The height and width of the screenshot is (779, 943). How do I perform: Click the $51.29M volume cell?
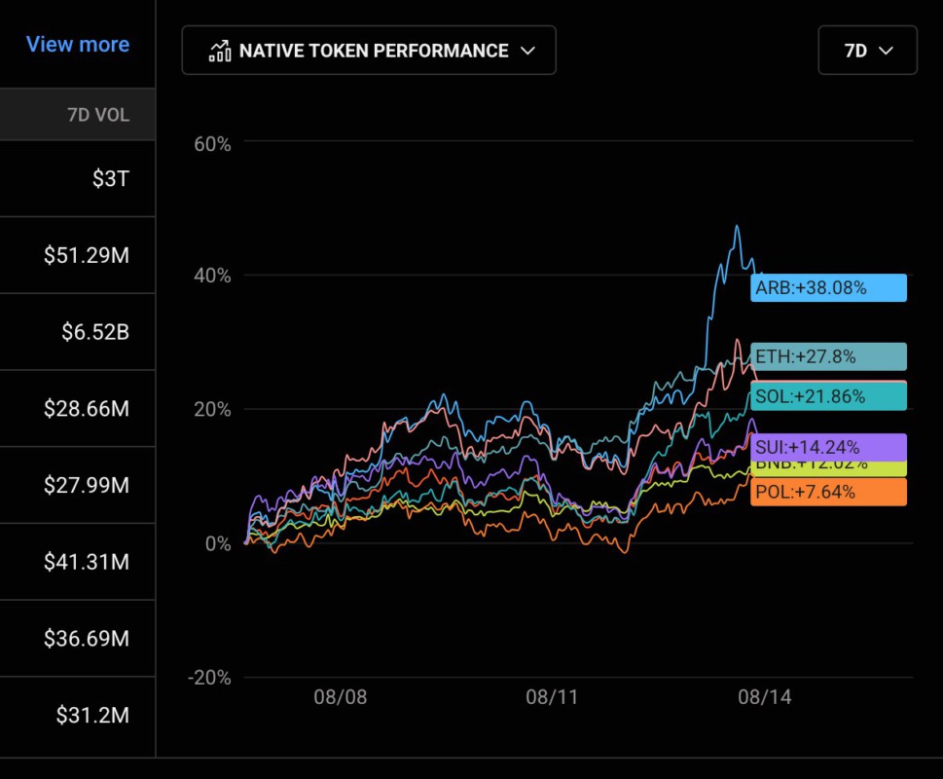86,255
